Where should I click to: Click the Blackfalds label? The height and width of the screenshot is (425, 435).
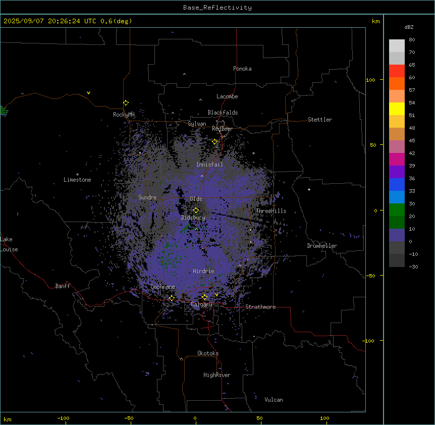pos(223,113)
